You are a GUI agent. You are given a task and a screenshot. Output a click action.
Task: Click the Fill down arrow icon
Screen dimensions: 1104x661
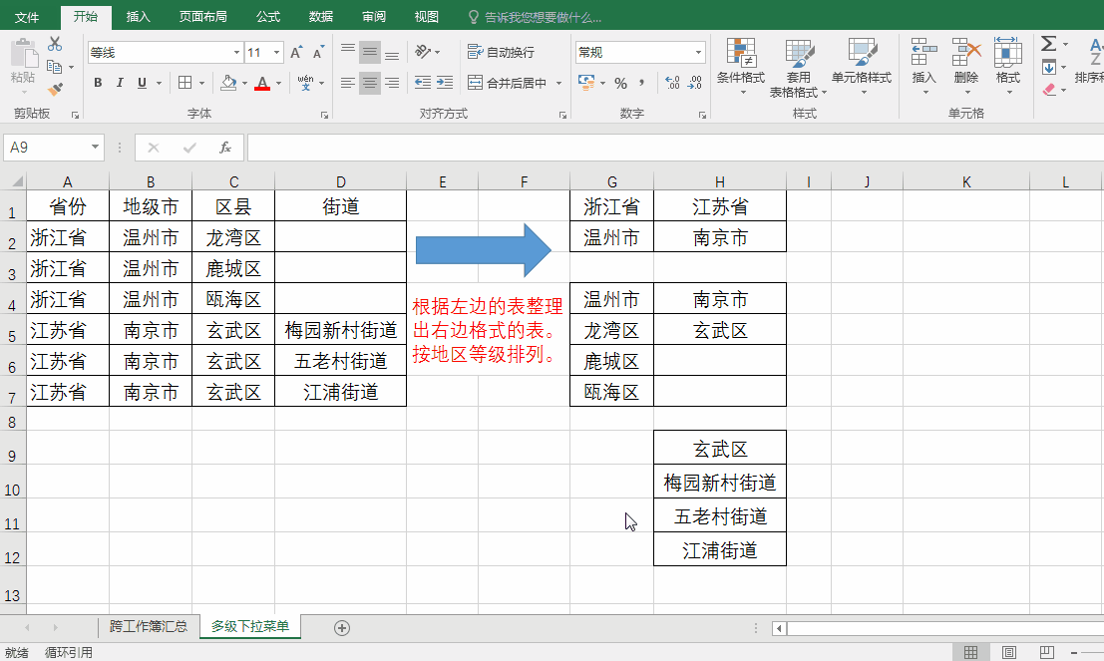tap(1049, 67)
